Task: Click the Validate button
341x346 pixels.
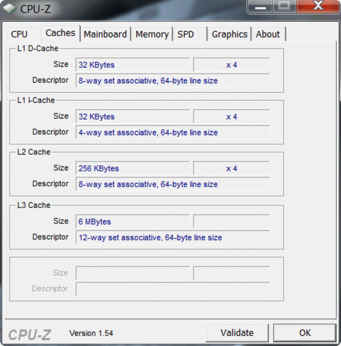Action: pos(237,333)
